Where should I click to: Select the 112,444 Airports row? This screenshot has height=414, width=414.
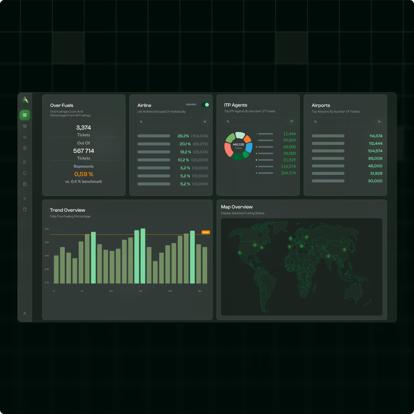coord(347,143)
